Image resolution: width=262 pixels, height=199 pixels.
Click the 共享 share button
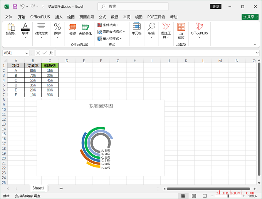250,17
